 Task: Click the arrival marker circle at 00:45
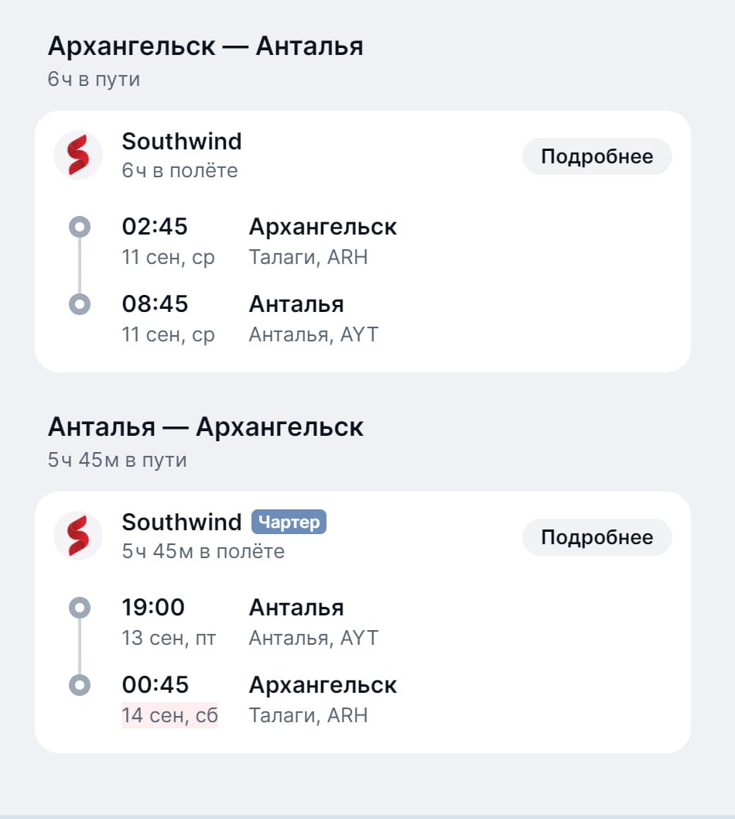click(x=80, y=685)
